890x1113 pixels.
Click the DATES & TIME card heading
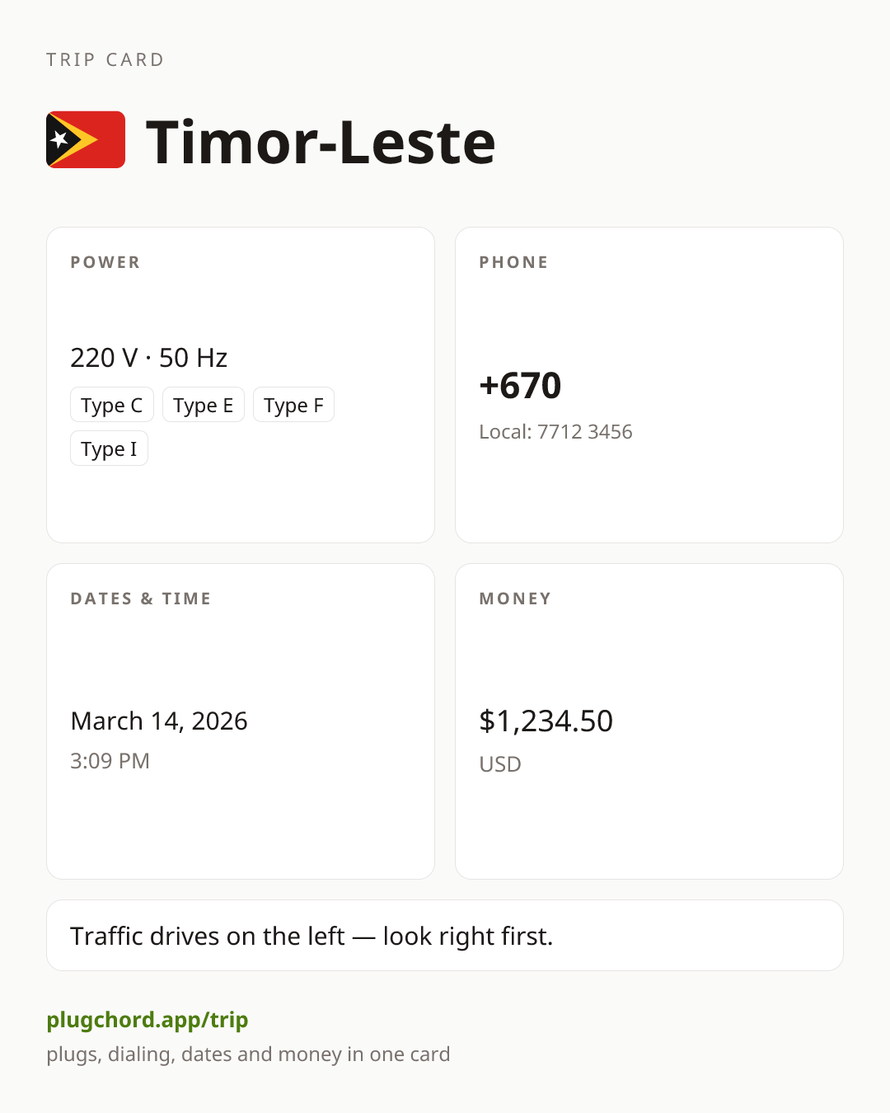(141, 599)
